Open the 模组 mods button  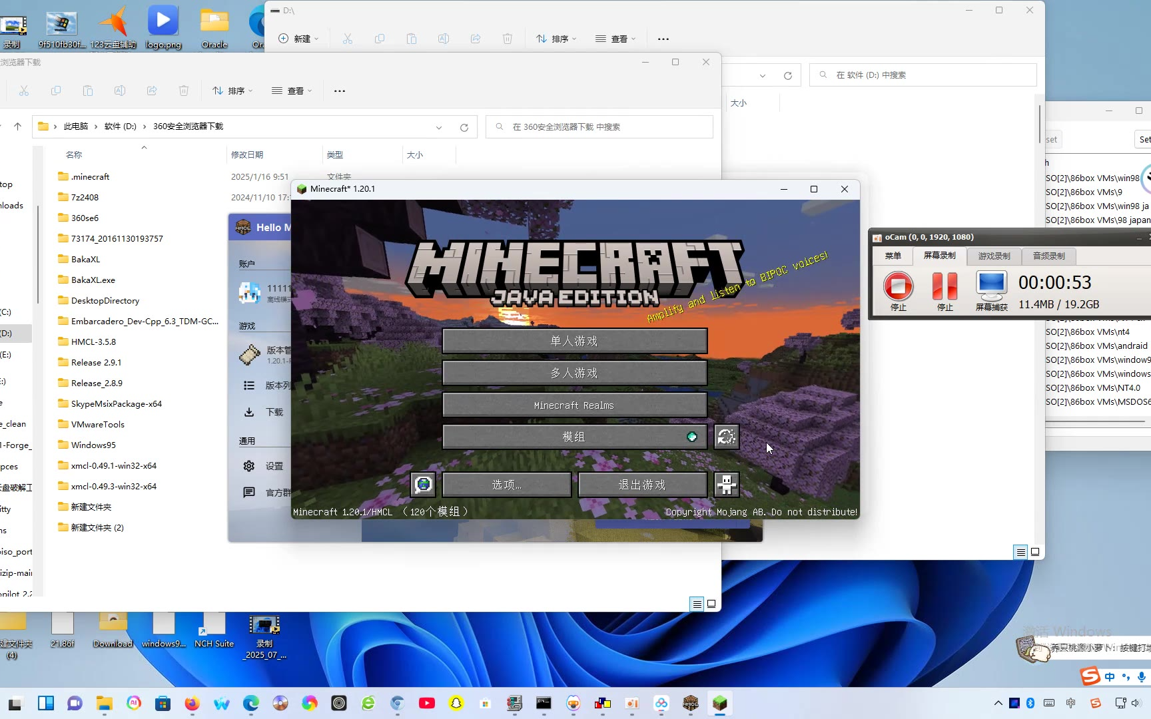click(x=574, y=437)
